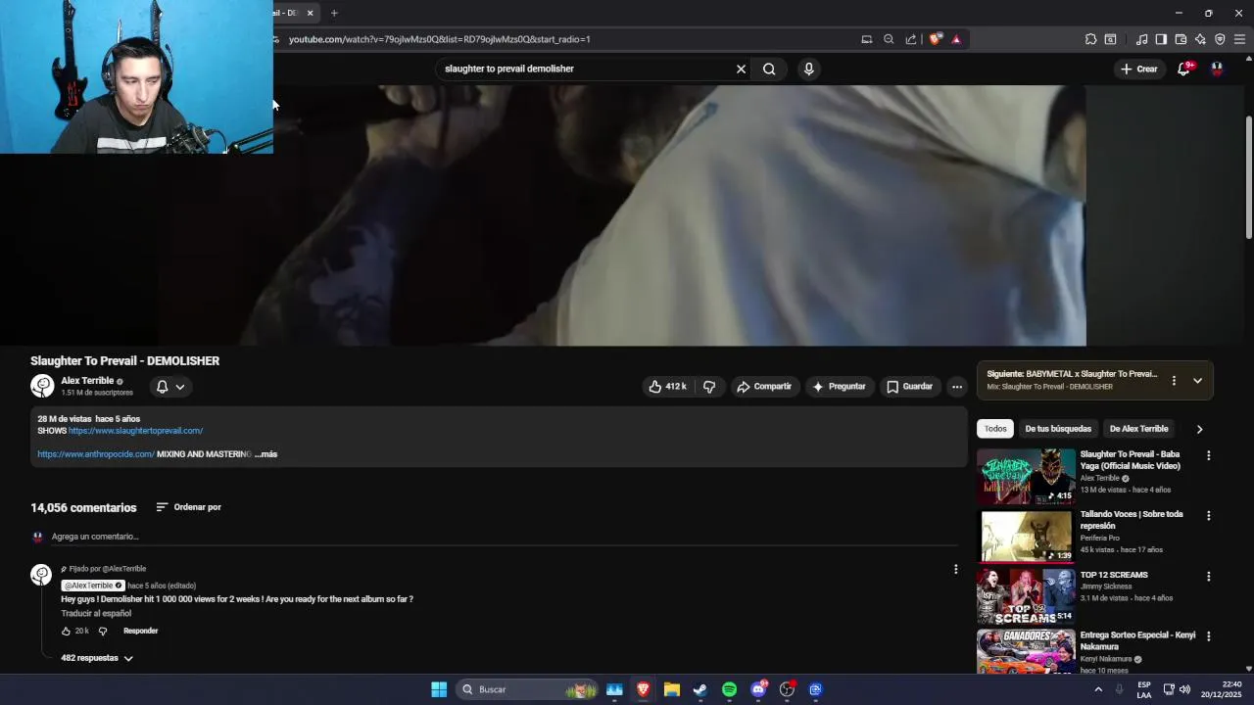Open options for Entrega Sorteo Especial suggestion
This screenshot has height=705, width=1254.
point(1208,636)
